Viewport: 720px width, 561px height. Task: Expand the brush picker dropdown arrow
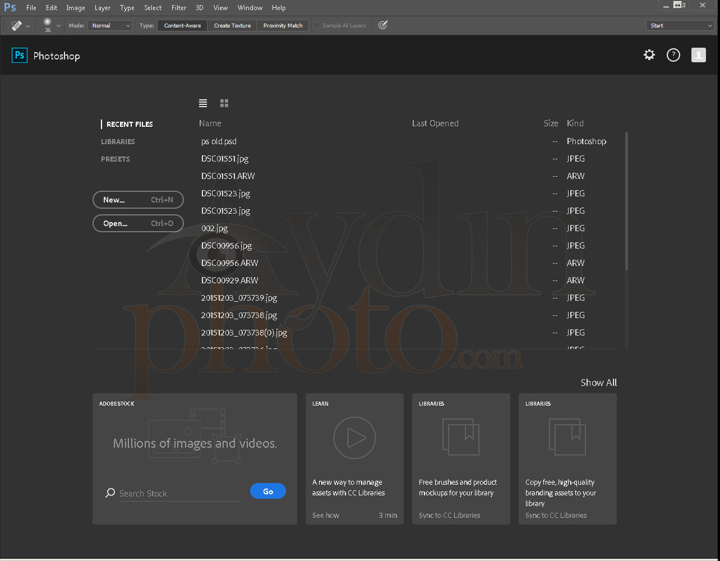click(58, 26)
